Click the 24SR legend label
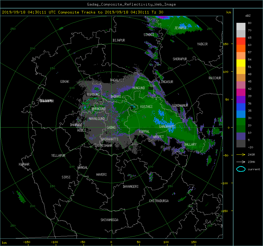 coord(251,154)
